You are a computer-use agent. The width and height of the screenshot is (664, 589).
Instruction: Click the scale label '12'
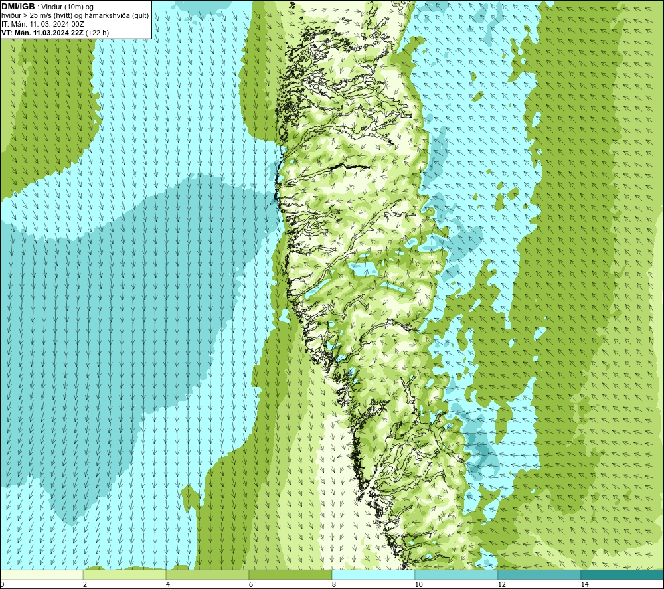coord(501,584)
